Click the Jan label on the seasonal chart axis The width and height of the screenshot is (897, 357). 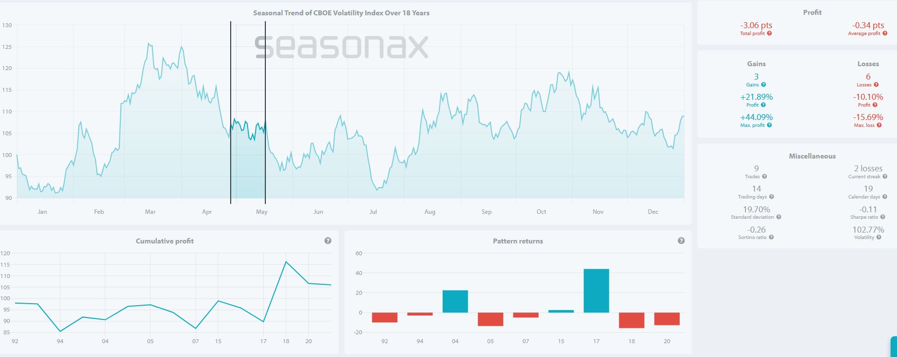tap(42, 212)
